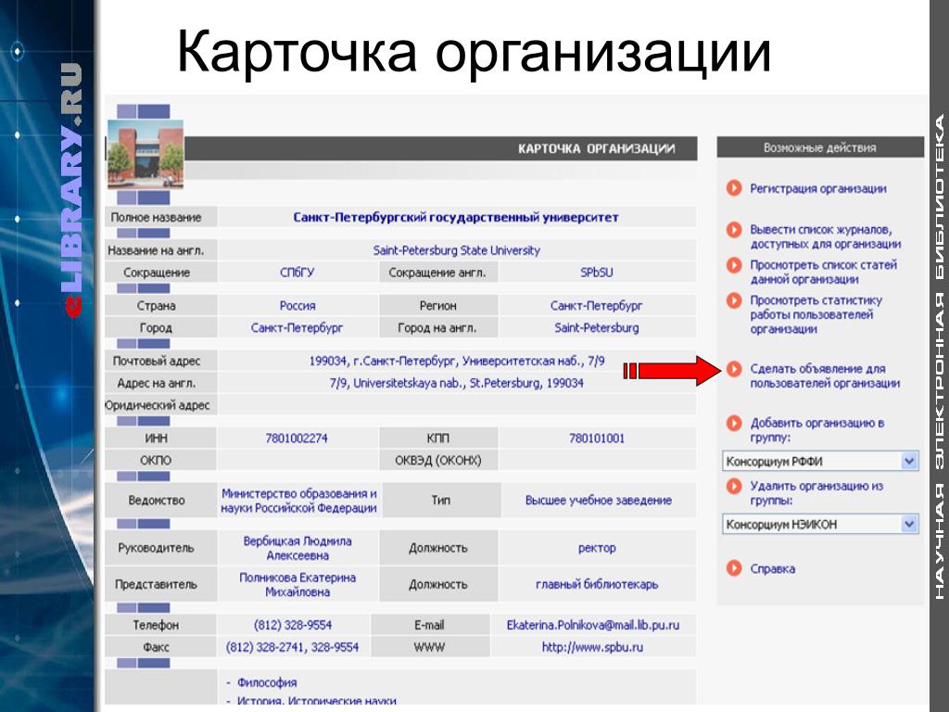Click the SPbSU English abbreviation value

[596, 273]
